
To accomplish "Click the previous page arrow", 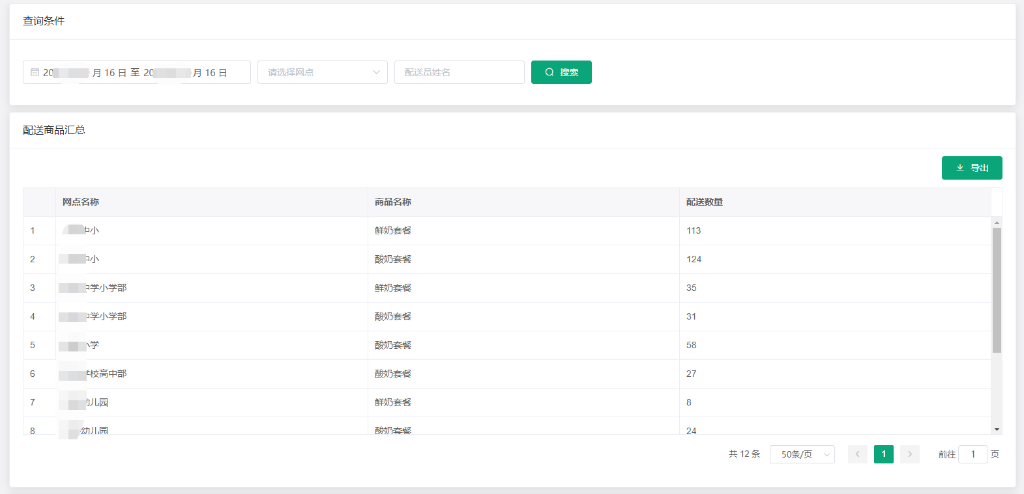I will (857, 454).
